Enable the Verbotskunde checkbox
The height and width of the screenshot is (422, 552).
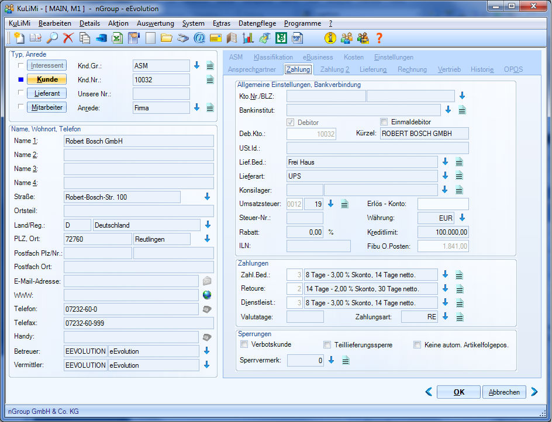[x=244, y=344]
